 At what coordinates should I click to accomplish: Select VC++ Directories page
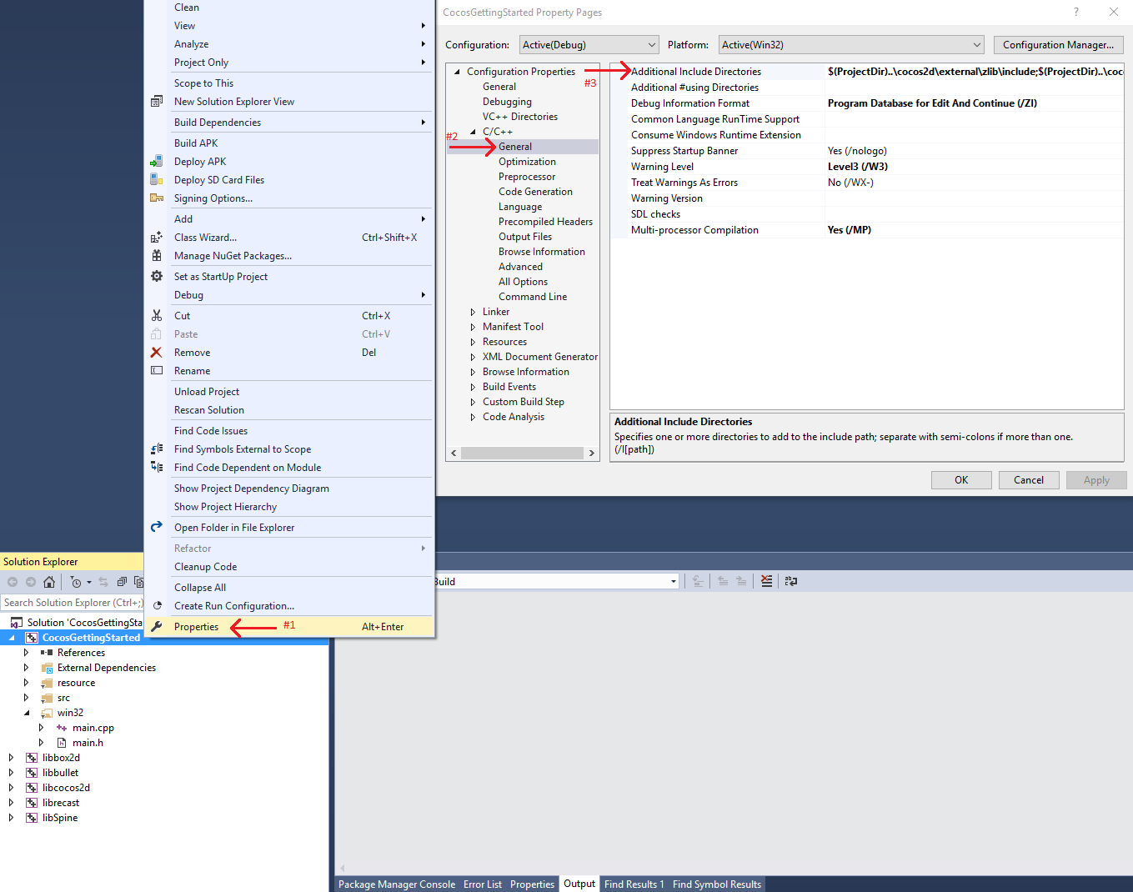point(520,117)
